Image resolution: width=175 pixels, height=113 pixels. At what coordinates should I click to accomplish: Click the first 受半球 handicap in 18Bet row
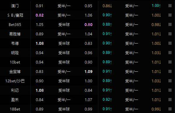pyautogui.click(x=64, y=109)
